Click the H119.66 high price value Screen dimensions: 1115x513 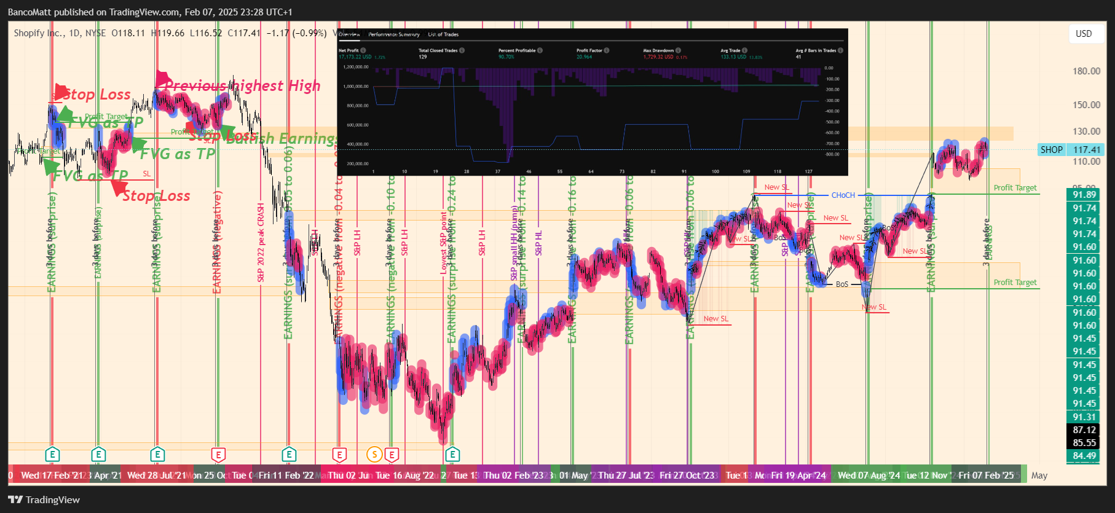(168, 33)
